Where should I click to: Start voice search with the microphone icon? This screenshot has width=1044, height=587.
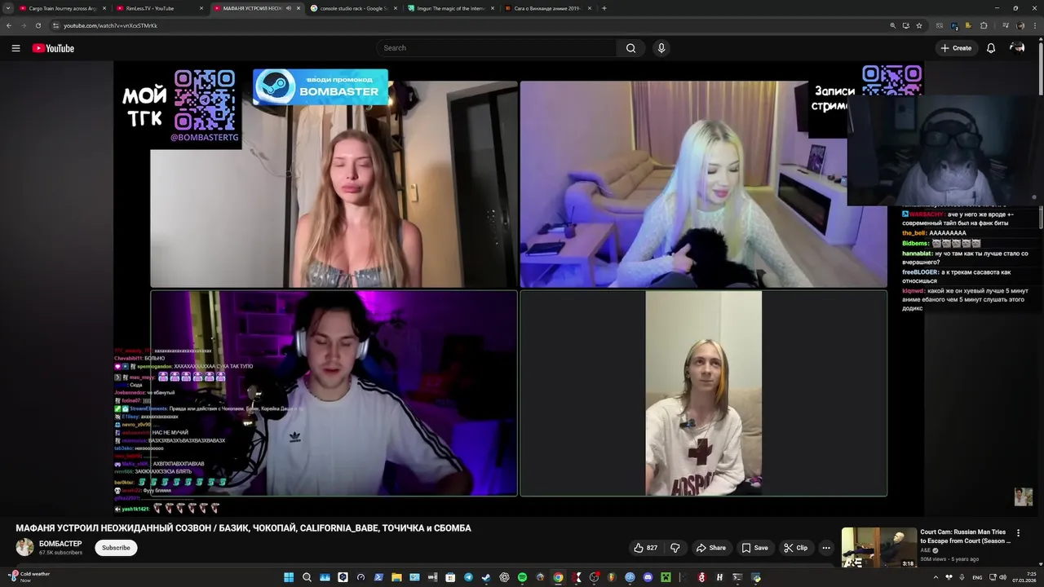click(x=661, y=48)
